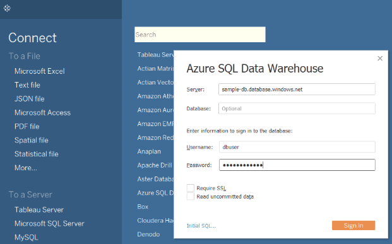Image resolution: width=392 pixels, height=244 pixels.
Task: Select Actian Matrix connector
Action: click(155, 69)
